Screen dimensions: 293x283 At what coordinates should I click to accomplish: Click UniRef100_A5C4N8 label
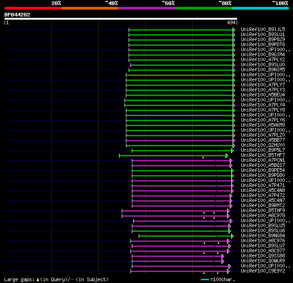(263, 191)
